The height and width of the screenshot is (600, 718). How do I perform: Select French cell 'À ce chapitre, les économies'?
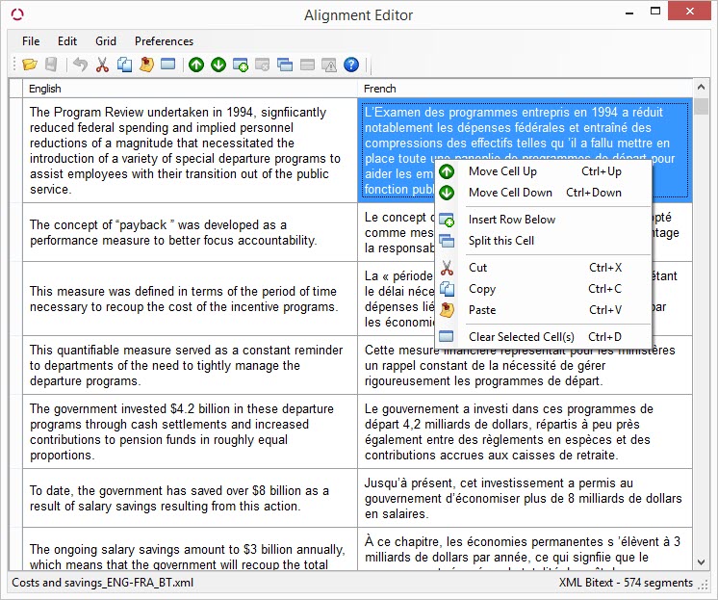click(x=525, y=549)
